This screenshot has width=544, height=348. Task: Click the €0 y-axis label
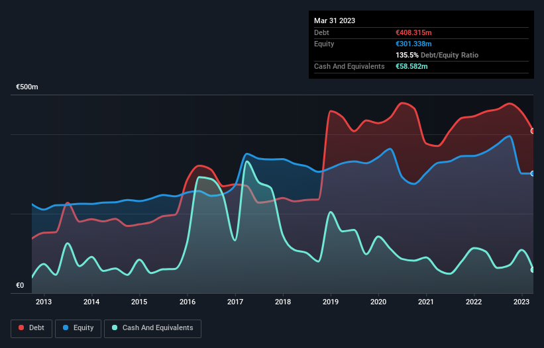point(20,285)
